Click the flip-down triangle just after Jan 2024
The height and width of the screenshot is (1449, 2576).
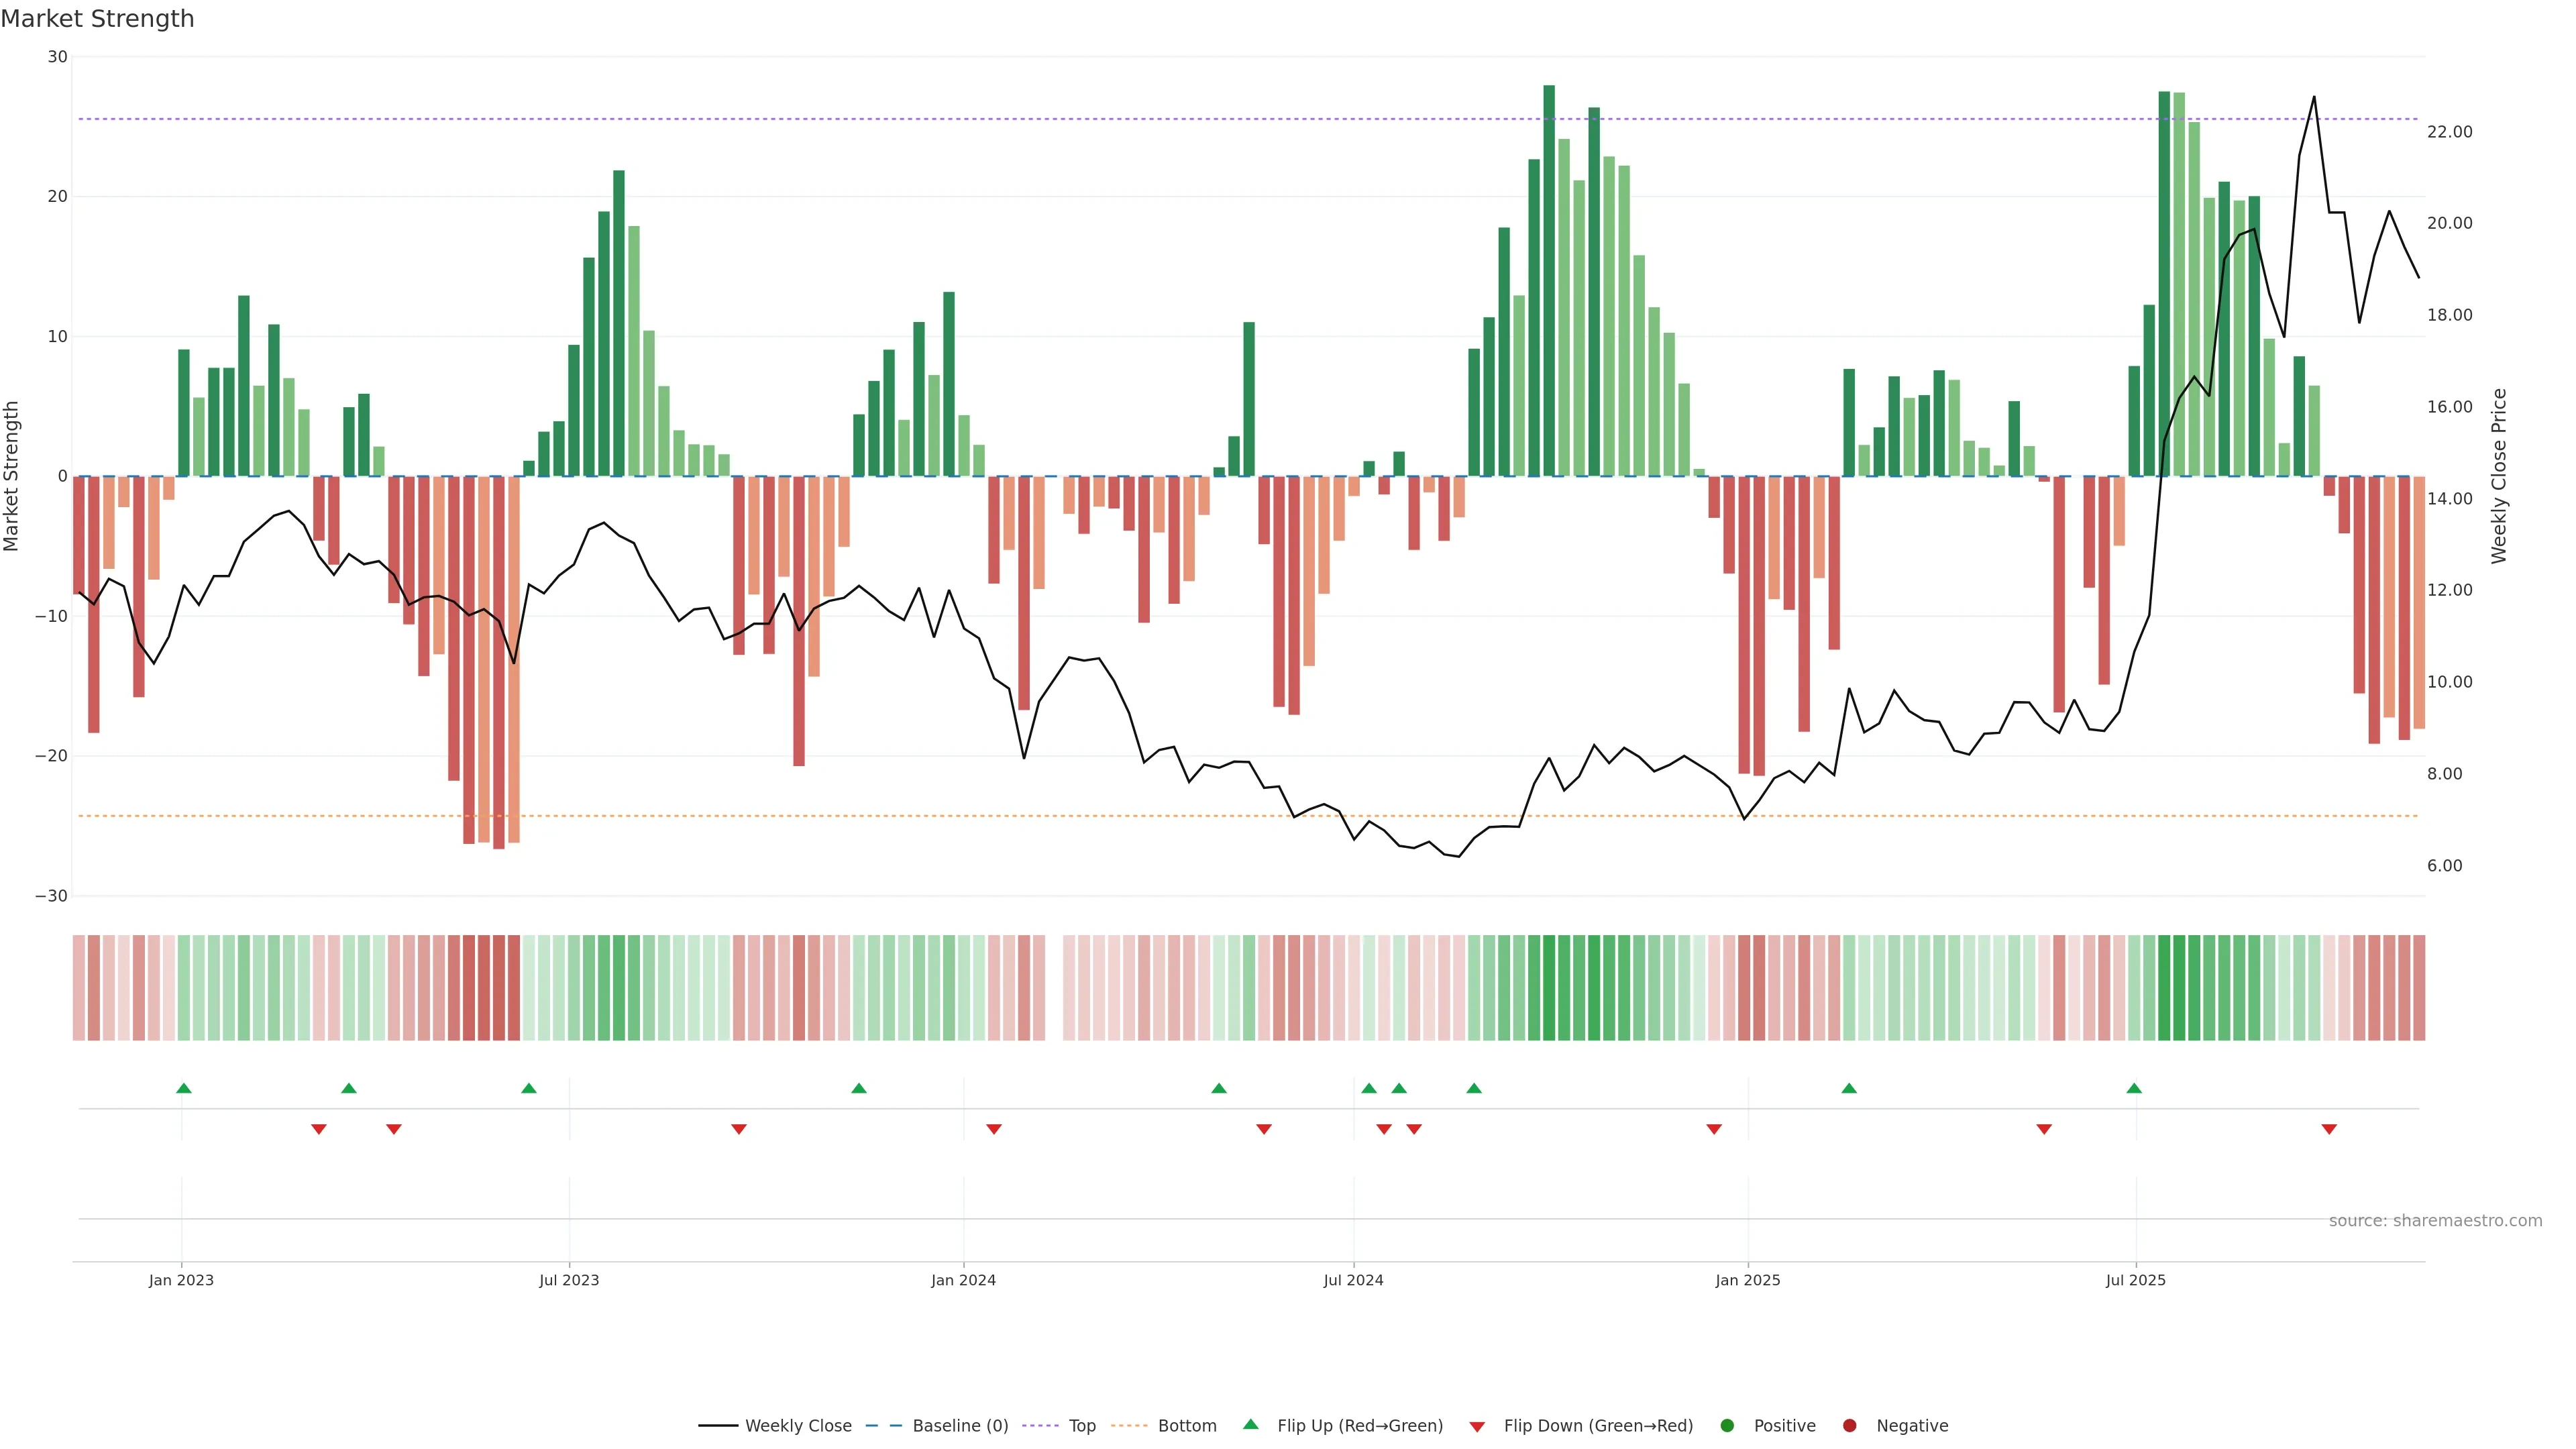(994, 1129)
